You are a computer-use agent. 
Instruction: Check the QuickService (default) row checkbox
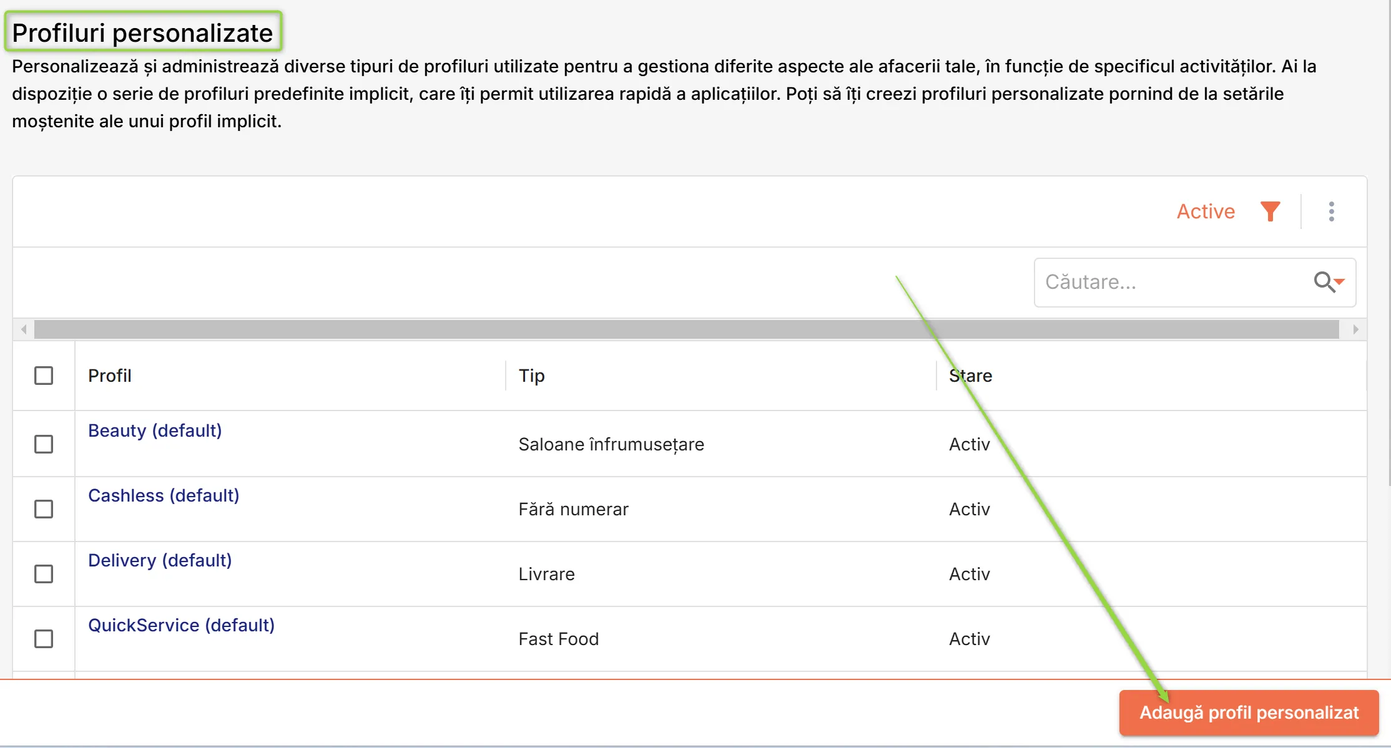pyautogui.click(x=44, y=639)
